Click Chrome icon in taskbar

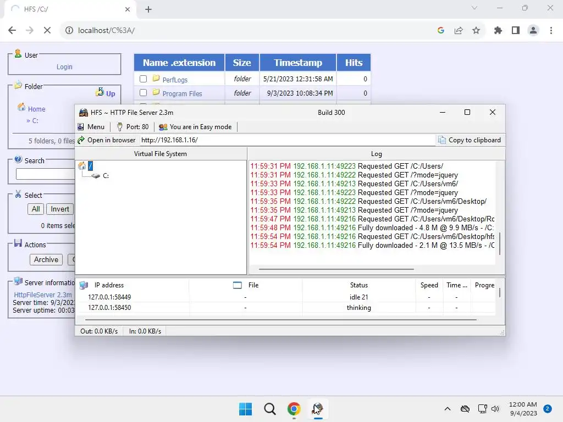(294, 409)
